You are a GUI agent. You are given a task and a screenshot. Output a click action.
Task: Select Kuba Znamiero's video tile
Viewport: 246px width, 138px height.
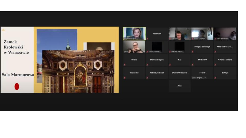pyautogui.click(x=225, y=34)
